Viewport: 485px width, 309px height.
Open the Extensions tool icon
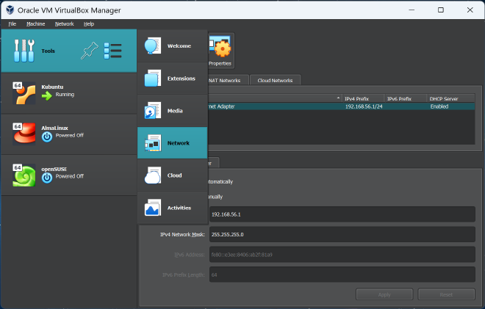point(153,79)
